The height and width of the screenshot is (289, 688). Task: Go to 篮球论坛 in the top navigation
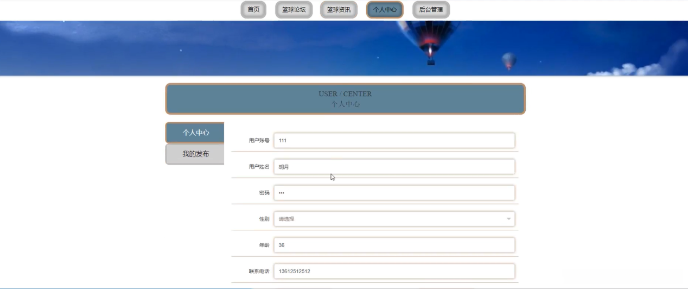pyautogui.click(x=294, y=10)
